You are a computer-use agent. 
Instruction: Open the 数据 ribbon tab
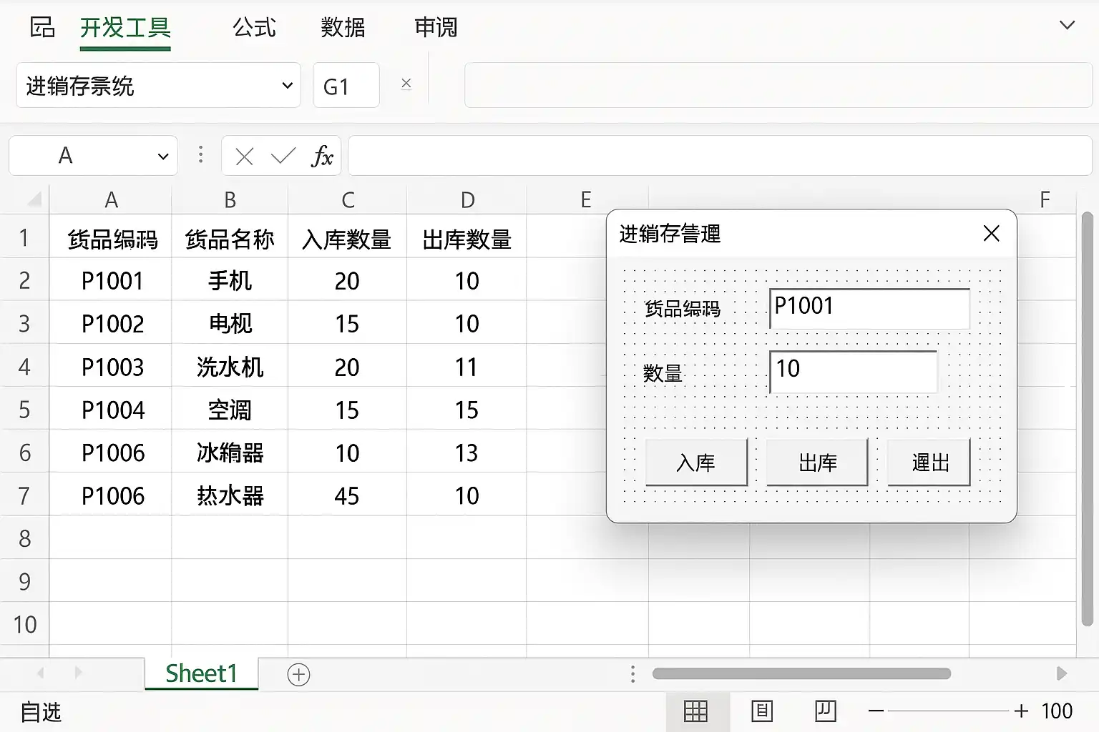click(x=343, y=28)
